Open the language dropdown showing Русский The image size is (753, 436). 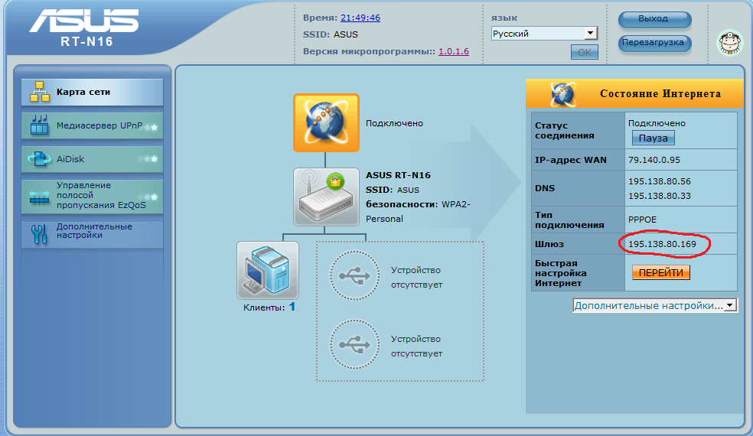point(544,34)
